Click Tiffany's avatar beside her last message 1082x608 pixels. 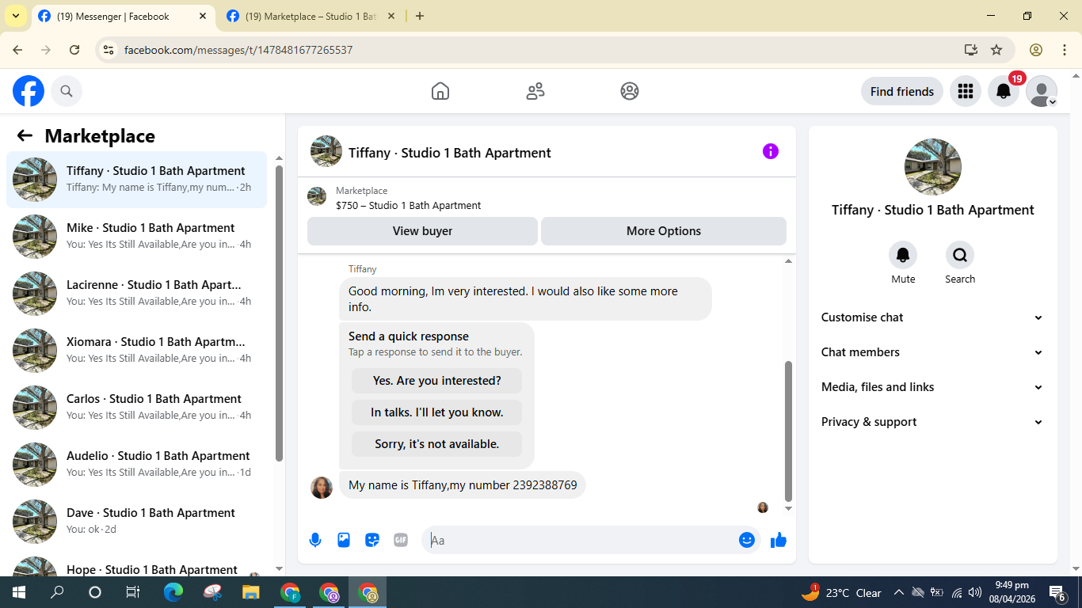[322, 487]
